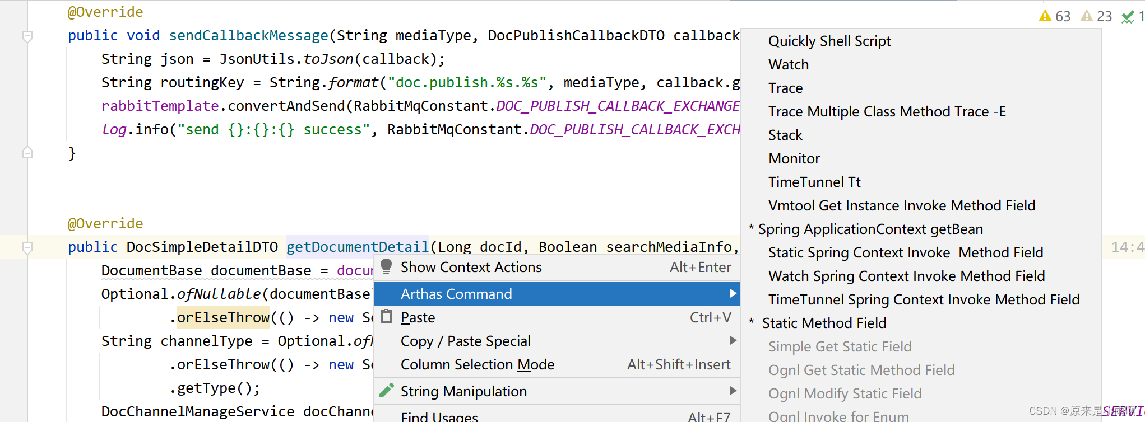Image resolution: width=1145 pixels, height=422 pixels.
Task: Open String Manipulation menu entry
Action: 557,391
